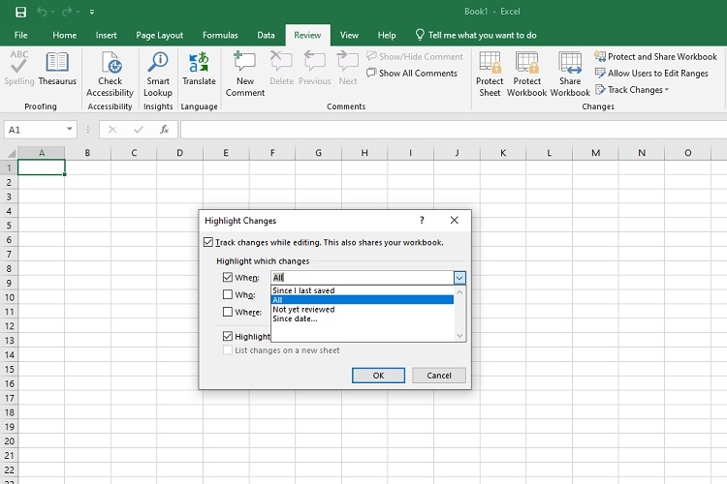
Task: Open the Name Box dropdown arrow
Action: [71, 130]
